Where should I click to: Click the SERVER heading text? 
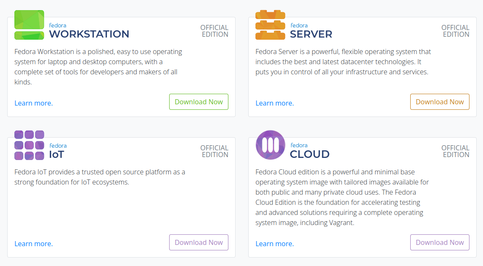coord(311,34)
